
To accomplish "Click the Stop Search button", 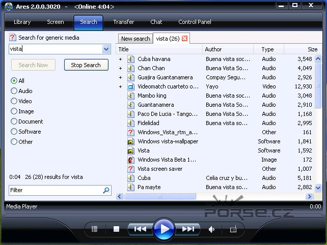I will [86, 65].
